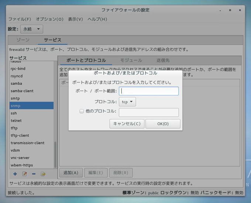Click the 編集(E) button

(x=96, y=173)
